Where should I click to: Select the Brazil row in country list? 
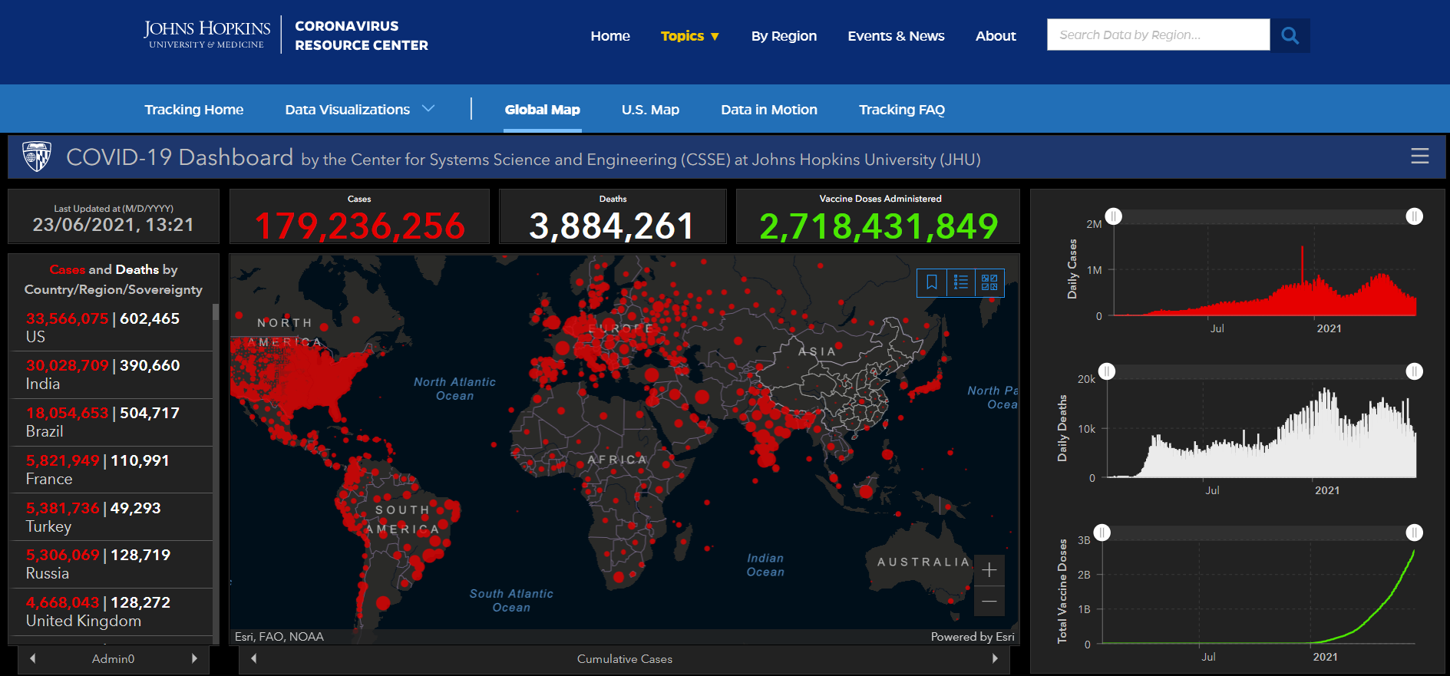click(111, 422)
